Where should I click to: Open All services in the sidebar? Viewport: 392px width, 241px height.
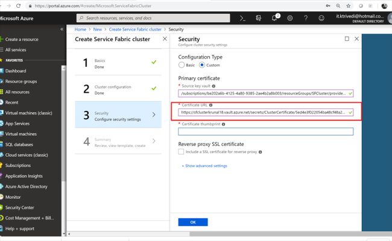tap(16, 49)
